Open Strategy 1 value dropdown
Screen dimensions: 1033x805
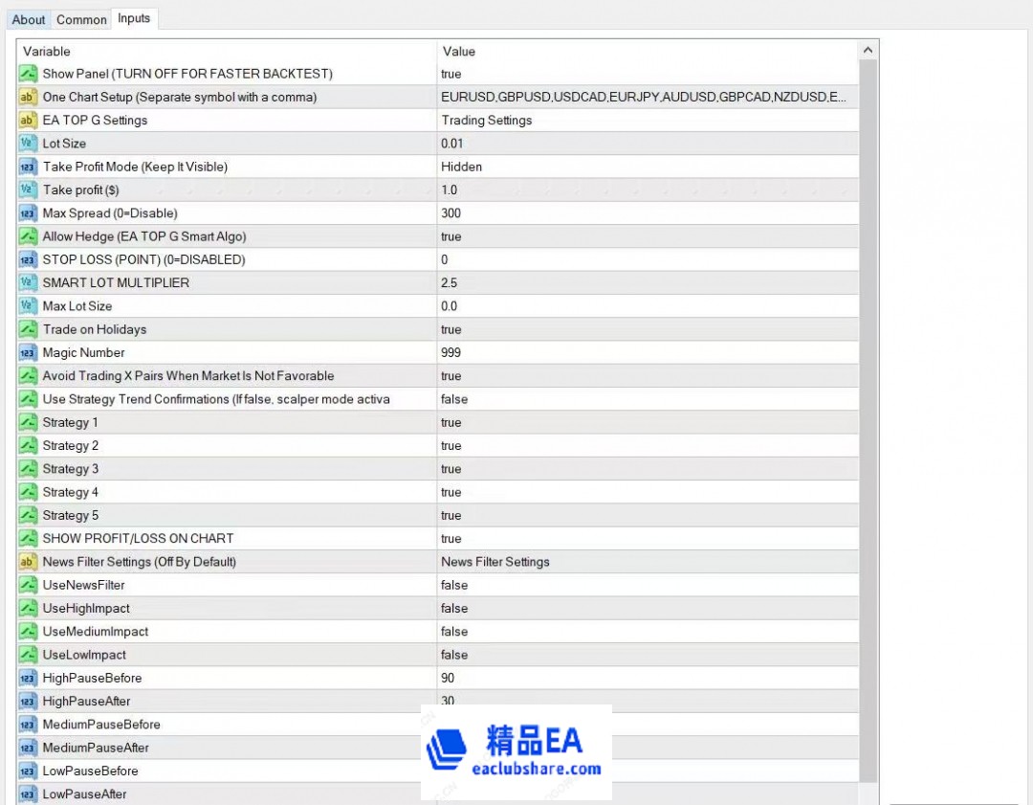coord(647,422)
